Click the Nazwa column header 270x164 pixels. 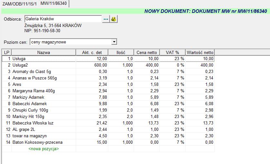pos(43,52)
